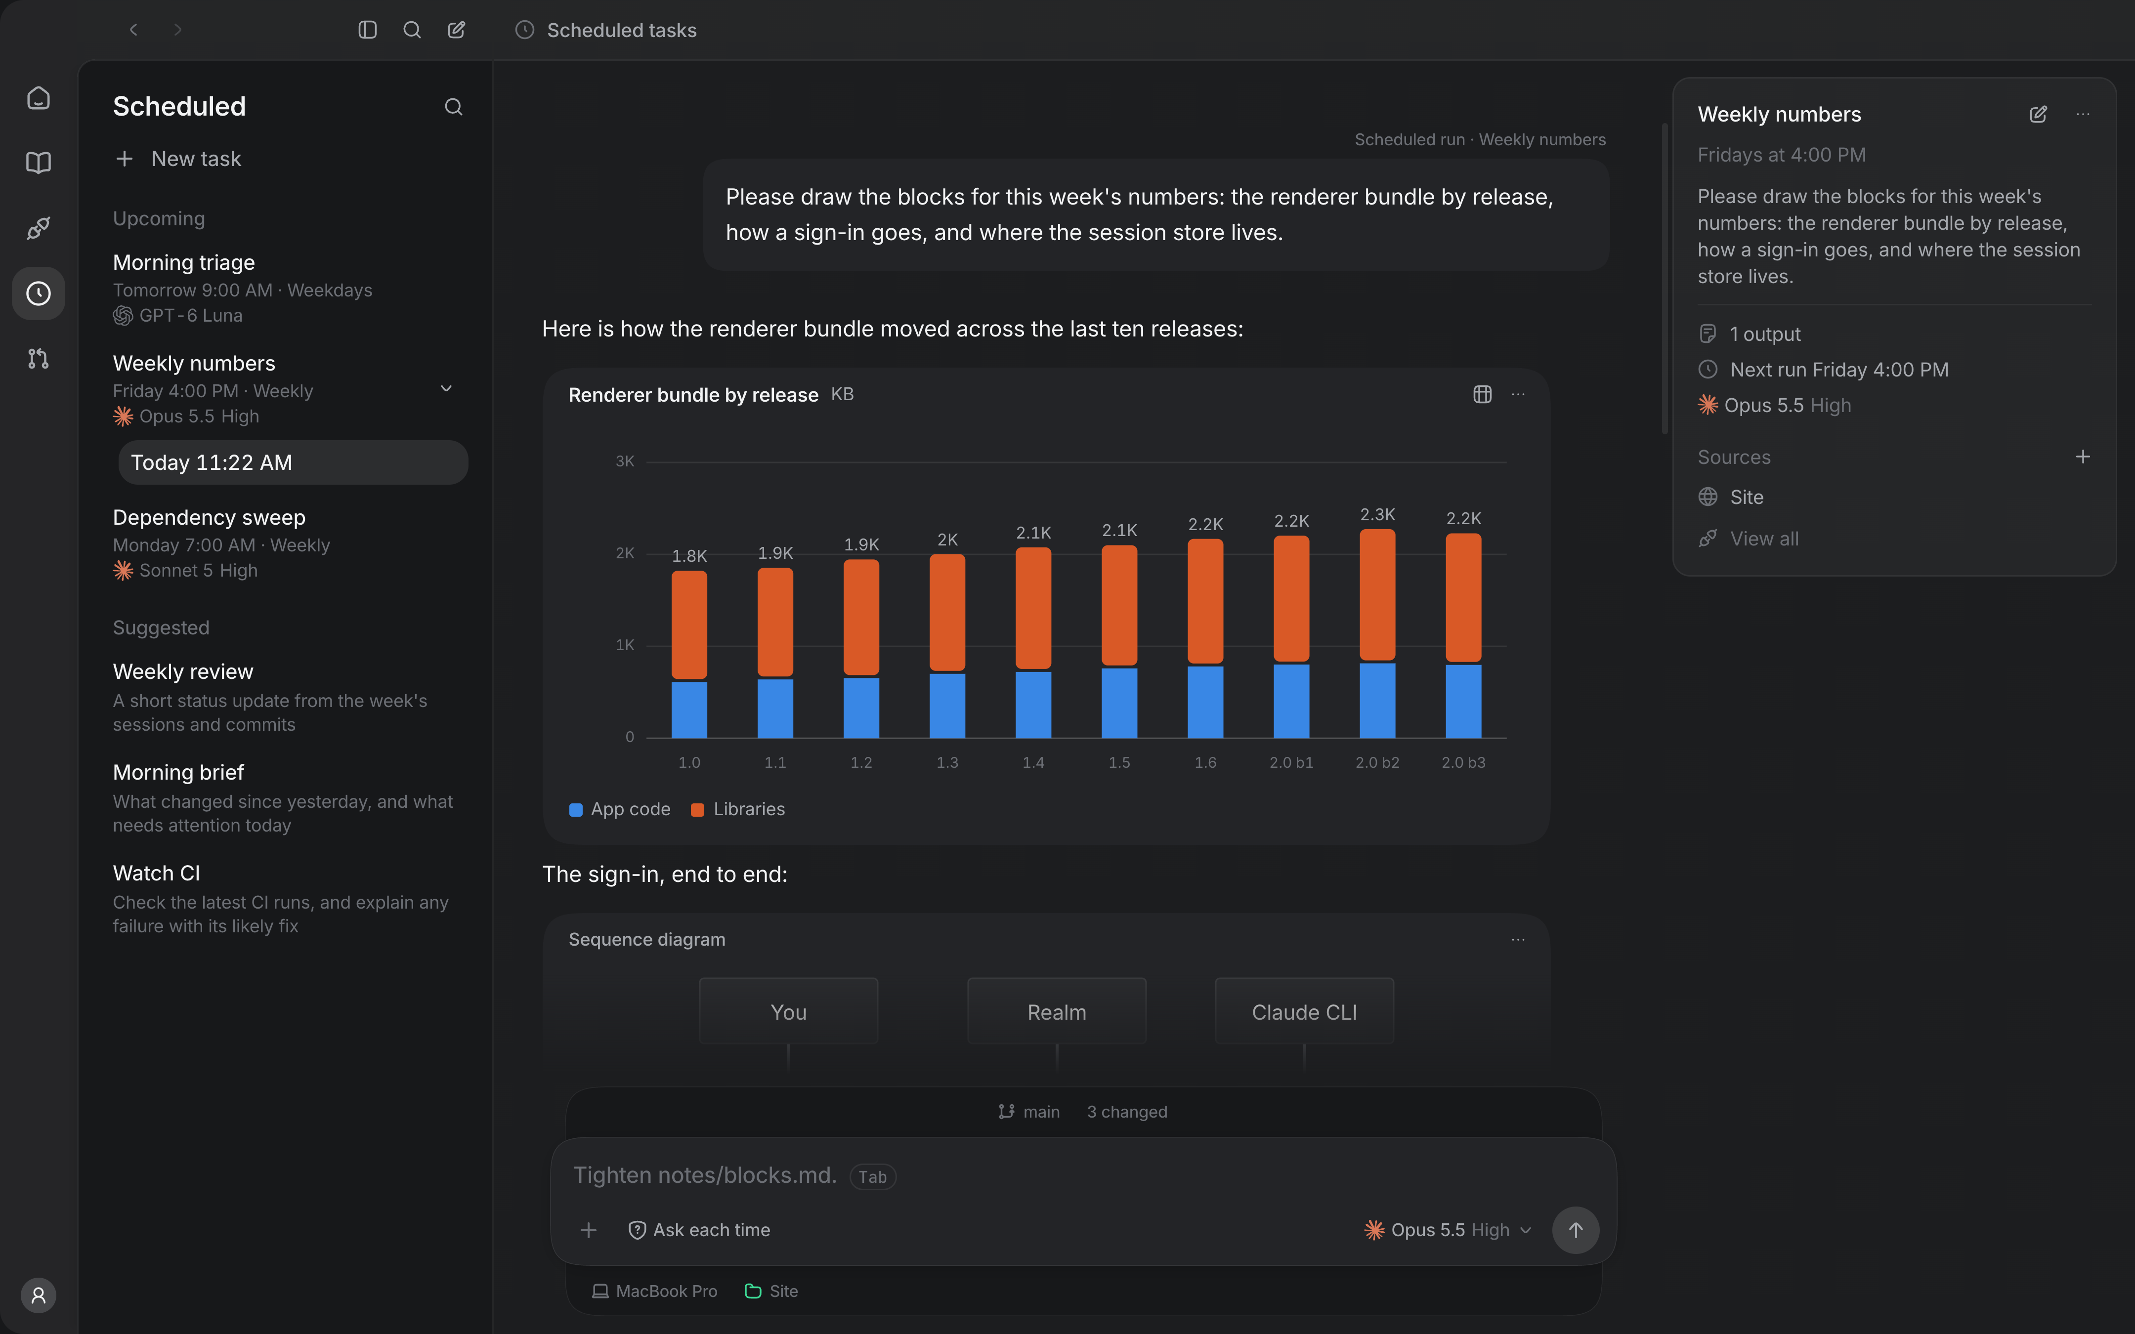
Task: Start a new chat with compose icon
Action: point(456,30)
